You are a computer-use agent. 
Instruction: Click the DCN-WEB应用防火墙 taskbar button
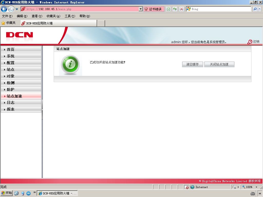57,193
